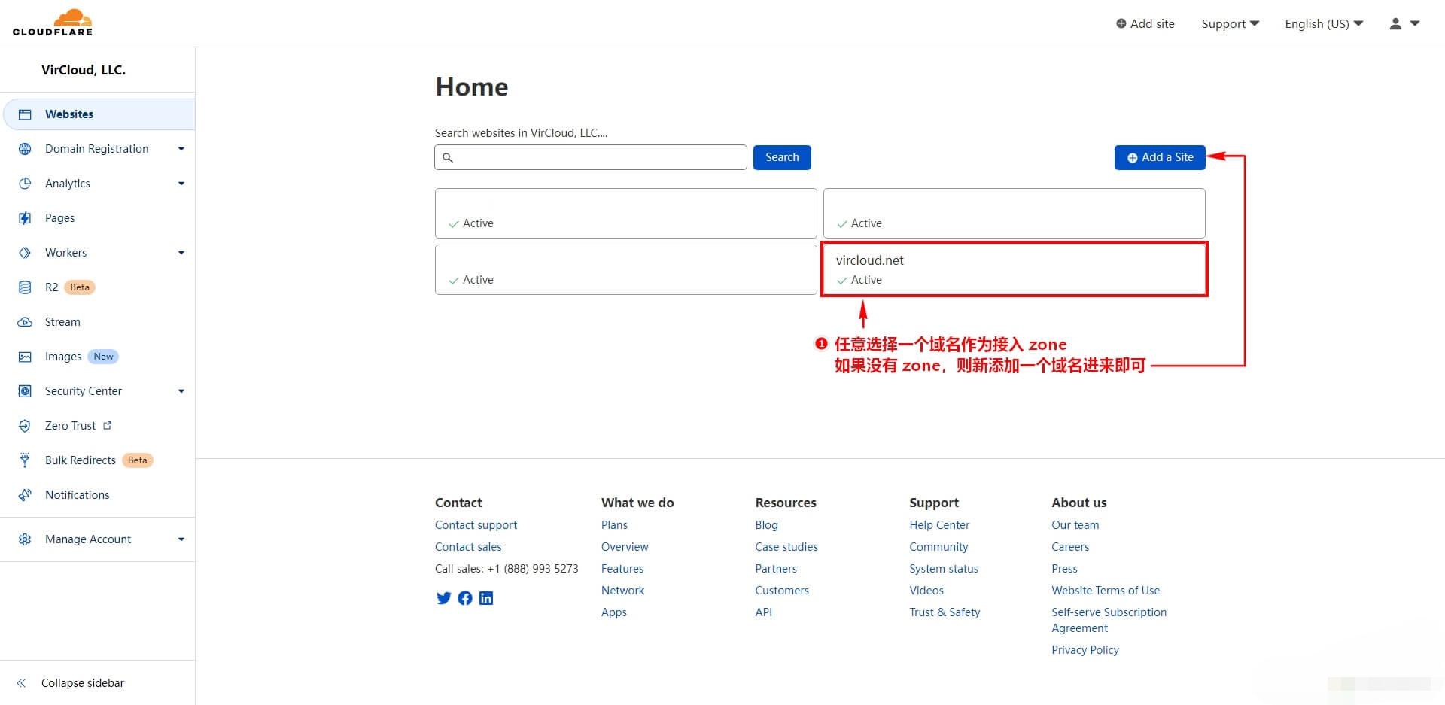Open Twitter social icon in footer
This screenshot has height=705, width=1445.
click(x=443, y=598)
